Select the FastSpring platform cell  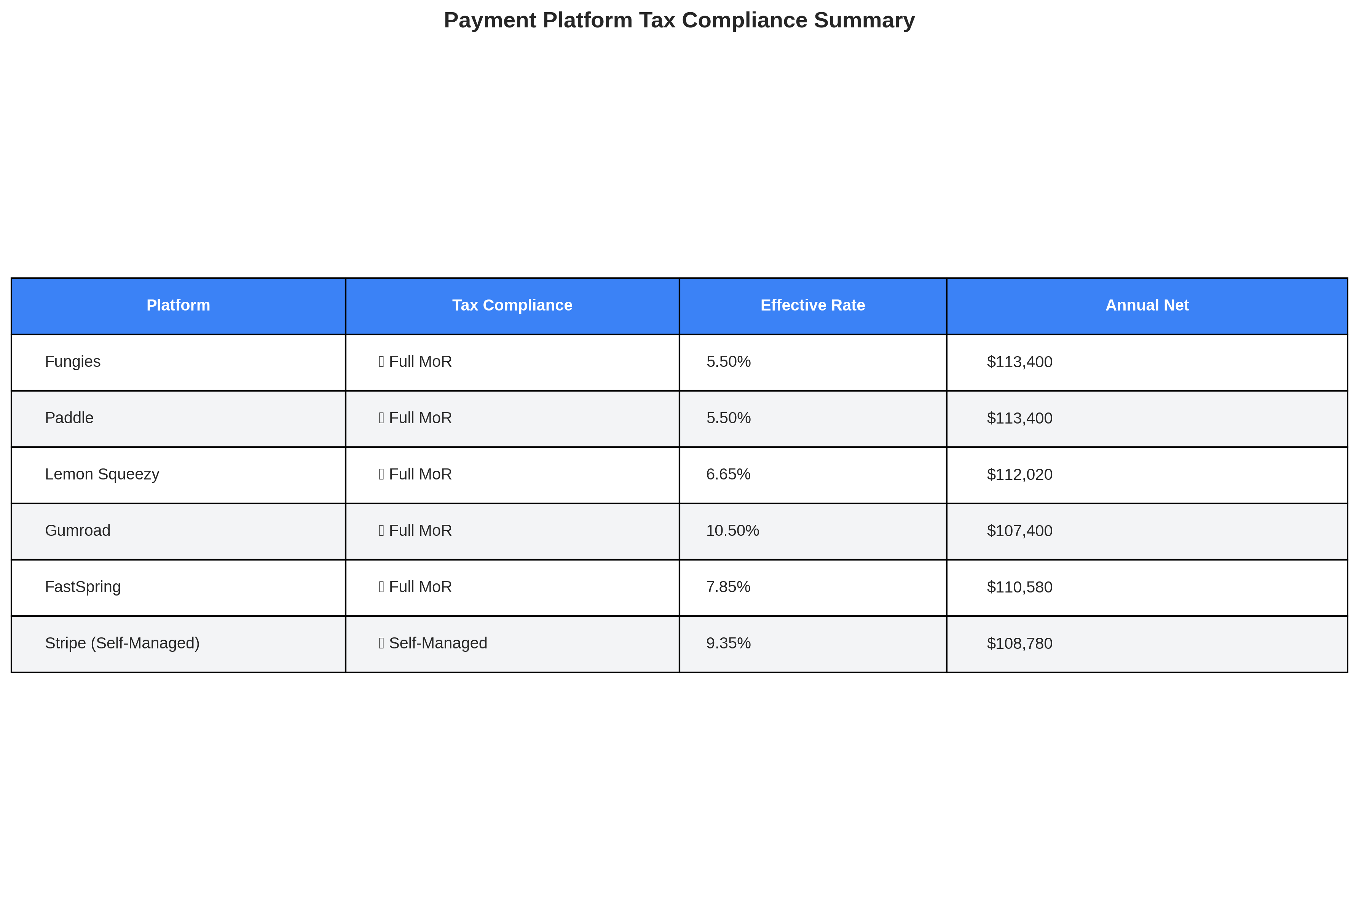tap(178, 588)
